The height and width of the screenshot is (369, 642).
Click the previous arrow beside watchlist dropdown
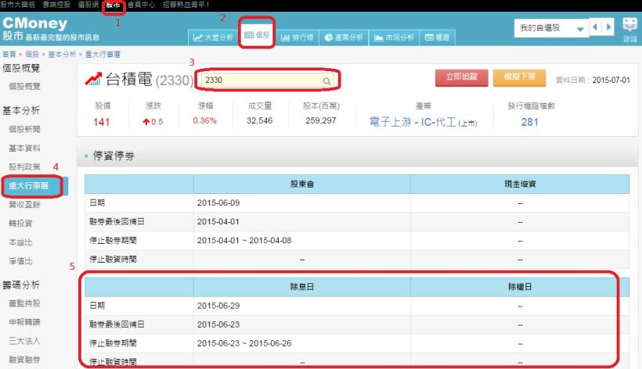pos(595,27)
